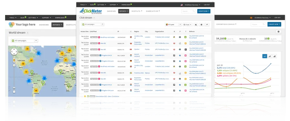Image resolution: width=290 pixels, height=121 pixels.
Task: Open gear settings in the right dashboard window
Action: (x=278, y=32)
